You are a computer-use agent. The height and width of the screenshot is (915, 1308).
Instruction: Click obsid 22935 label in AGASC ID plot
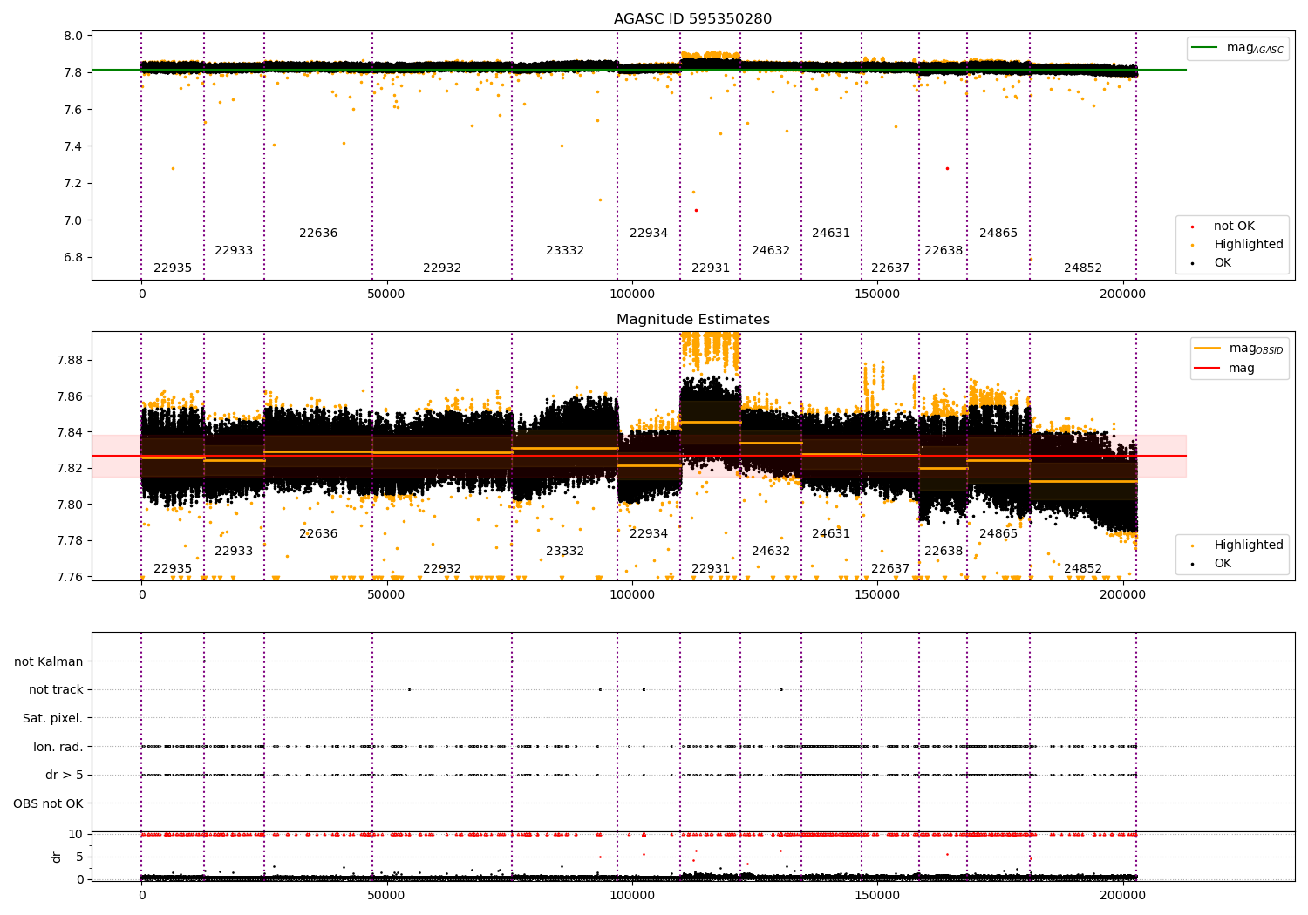(x=173, y=268)
